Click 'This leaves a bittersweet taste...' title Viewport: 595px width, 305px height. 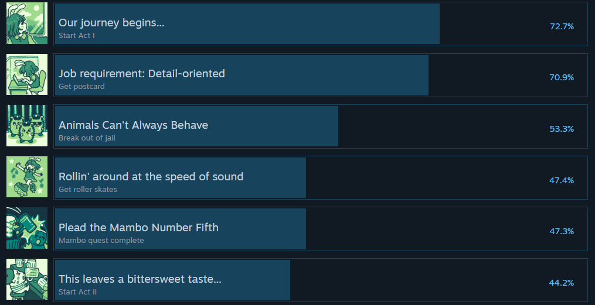tap(140, 279)
